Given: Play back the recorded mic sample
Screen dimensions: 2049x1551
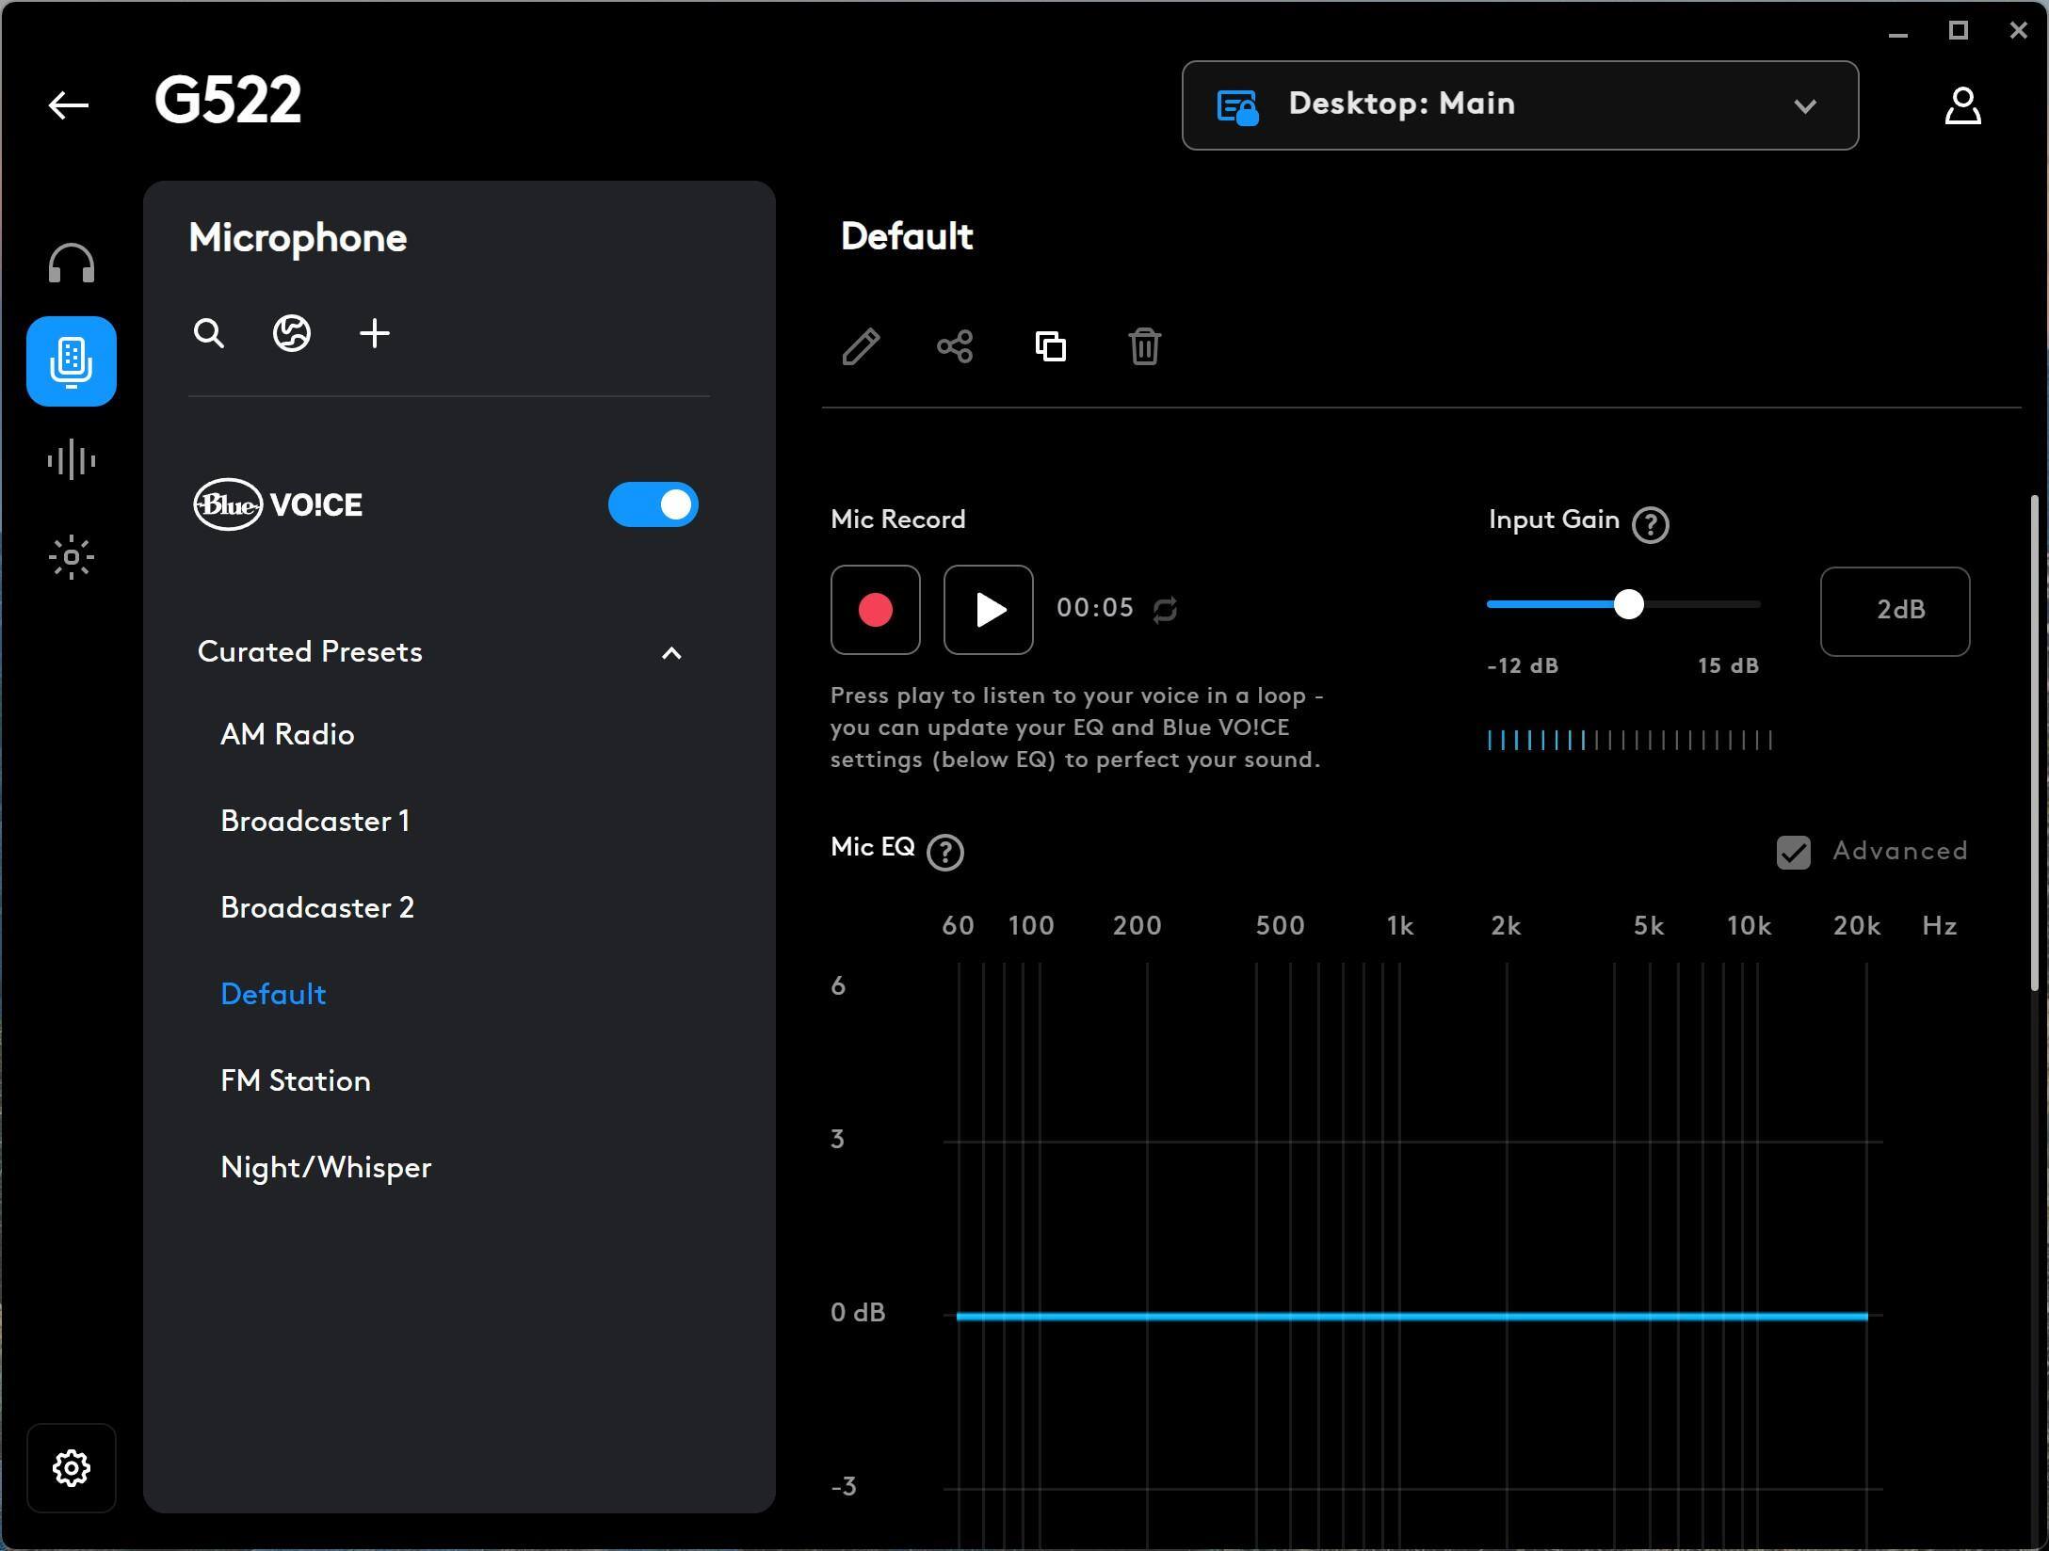Looking at the screenshot, I should 988,610.
